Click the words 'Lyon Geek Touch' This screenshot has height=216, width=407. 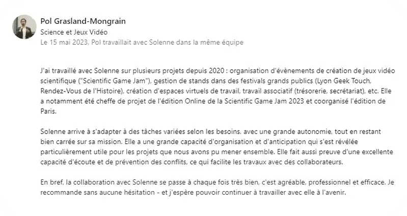point(365,80)
